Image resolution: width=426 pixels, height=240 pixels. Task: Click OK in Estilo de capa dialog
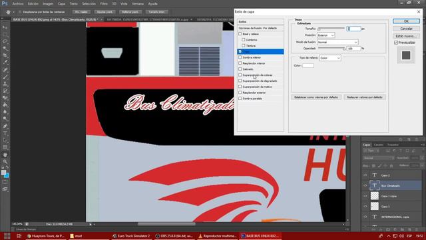406,21
